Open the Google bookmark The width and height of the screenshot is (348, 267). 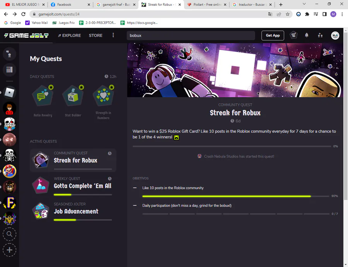click(13, 23)
